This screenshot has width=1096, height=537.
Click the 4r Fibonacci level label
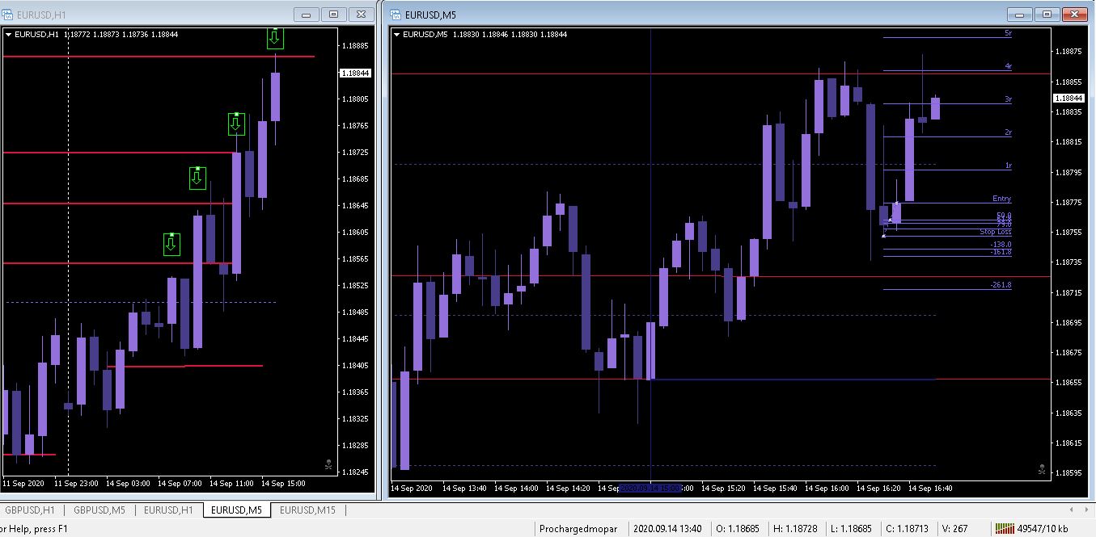tap(1008, 66)
